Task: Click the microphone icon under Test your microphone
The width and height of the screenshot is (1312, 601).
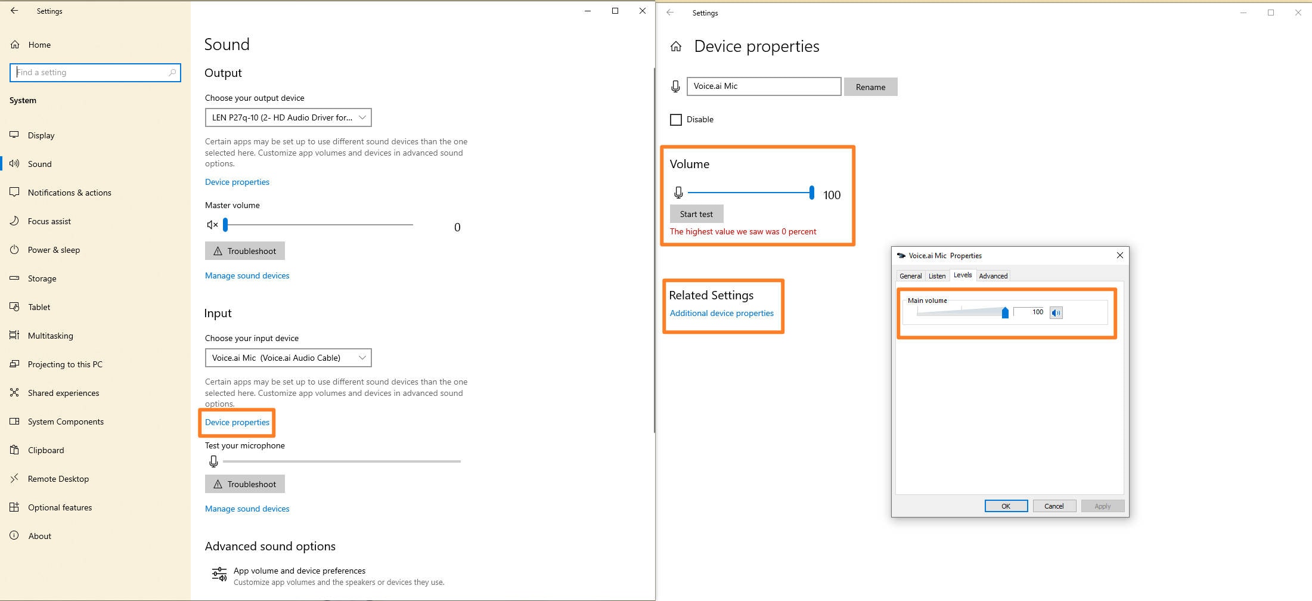Action: 213,461
